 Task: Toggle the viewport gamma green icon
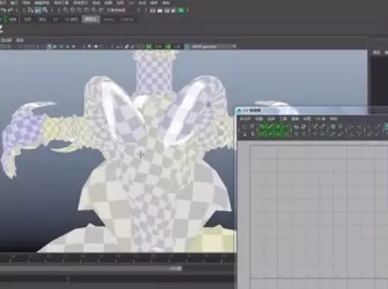168,46
